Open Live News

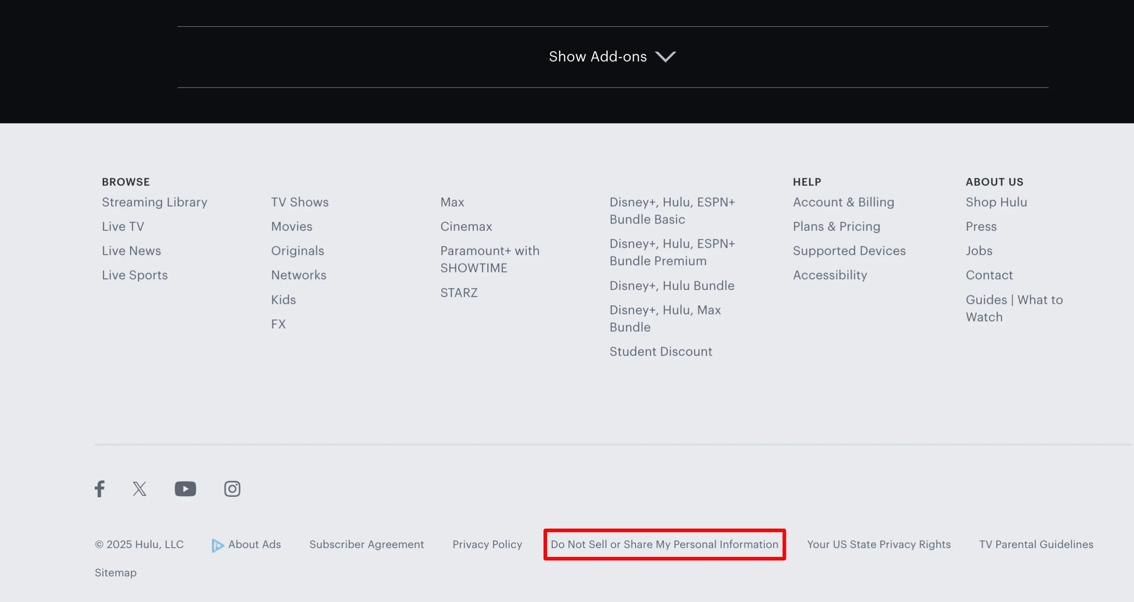pos(131,251)
